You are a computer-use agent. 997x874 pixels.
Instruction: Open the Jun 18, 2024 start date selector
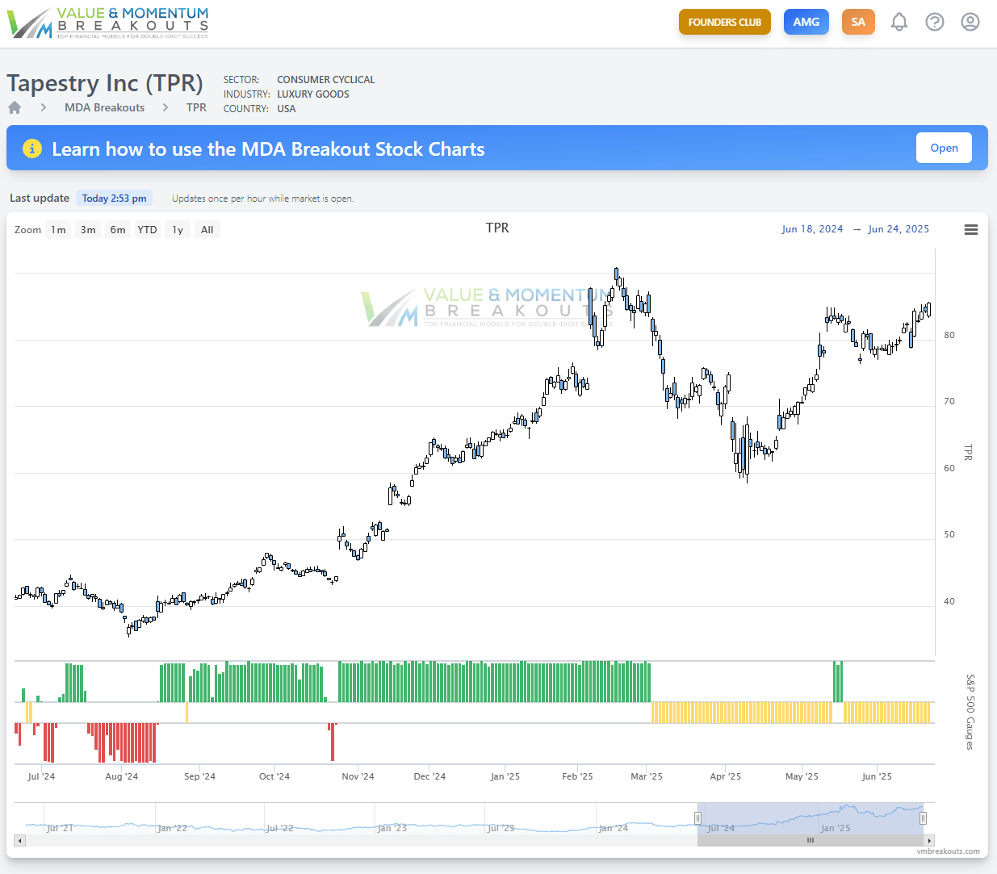pyautogui.click(x=812, y=228)
